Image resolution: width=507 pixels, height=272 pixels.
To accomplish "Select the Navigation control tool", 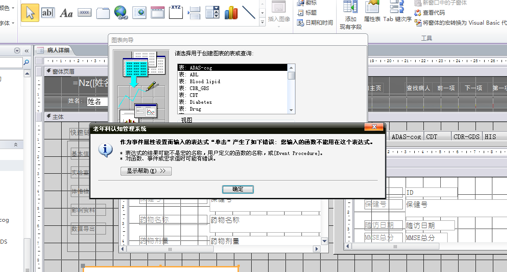I will (x=158, y=13).
